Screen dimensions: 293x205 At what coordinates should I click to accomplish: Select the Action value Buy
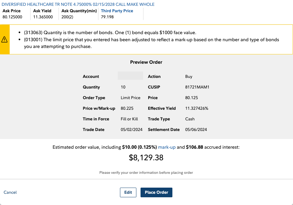(x=189, y=77)
